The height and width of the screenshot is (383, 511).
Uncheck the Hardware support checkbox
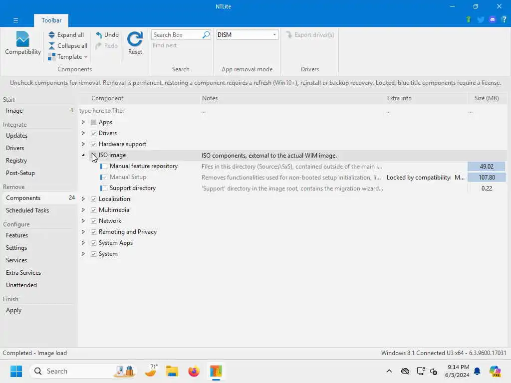[x=93, y=144]
